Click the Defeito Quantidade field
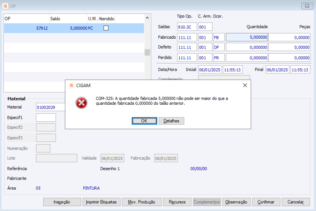316x211 pixels. click(x=247, y=47)
